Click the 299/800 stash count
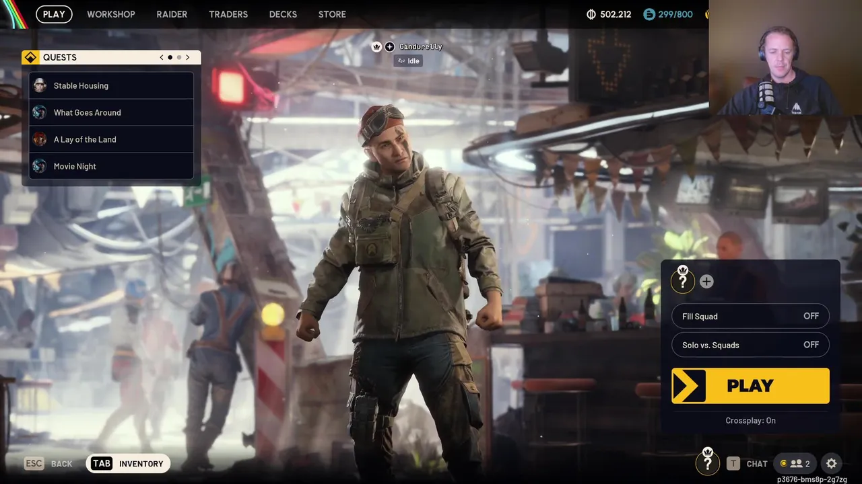The image size is (862, 484). (675, 14)
